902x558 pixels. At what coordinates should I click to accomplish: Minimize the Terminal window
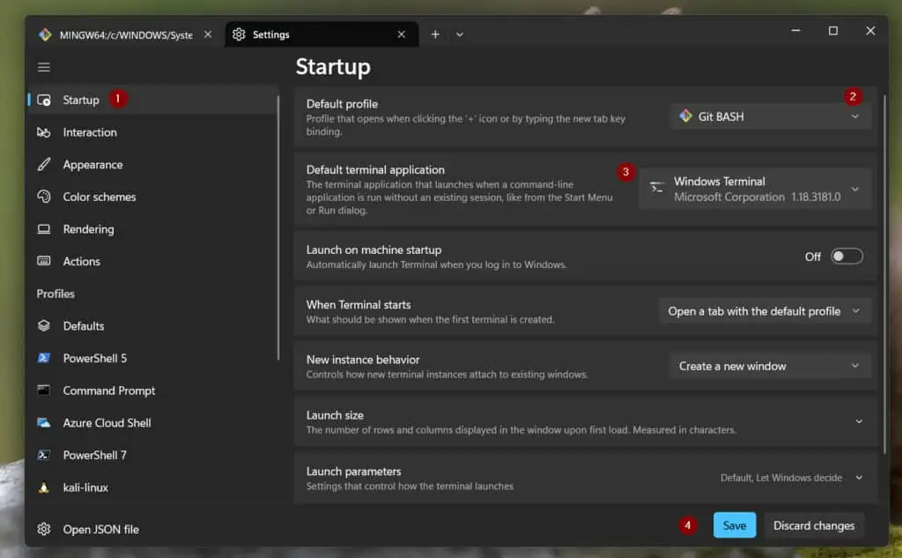coord(795,31)
